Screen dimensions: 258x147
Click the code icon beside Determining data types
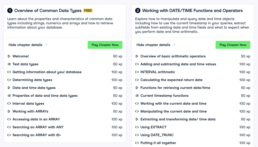click(x=9, y=80)
